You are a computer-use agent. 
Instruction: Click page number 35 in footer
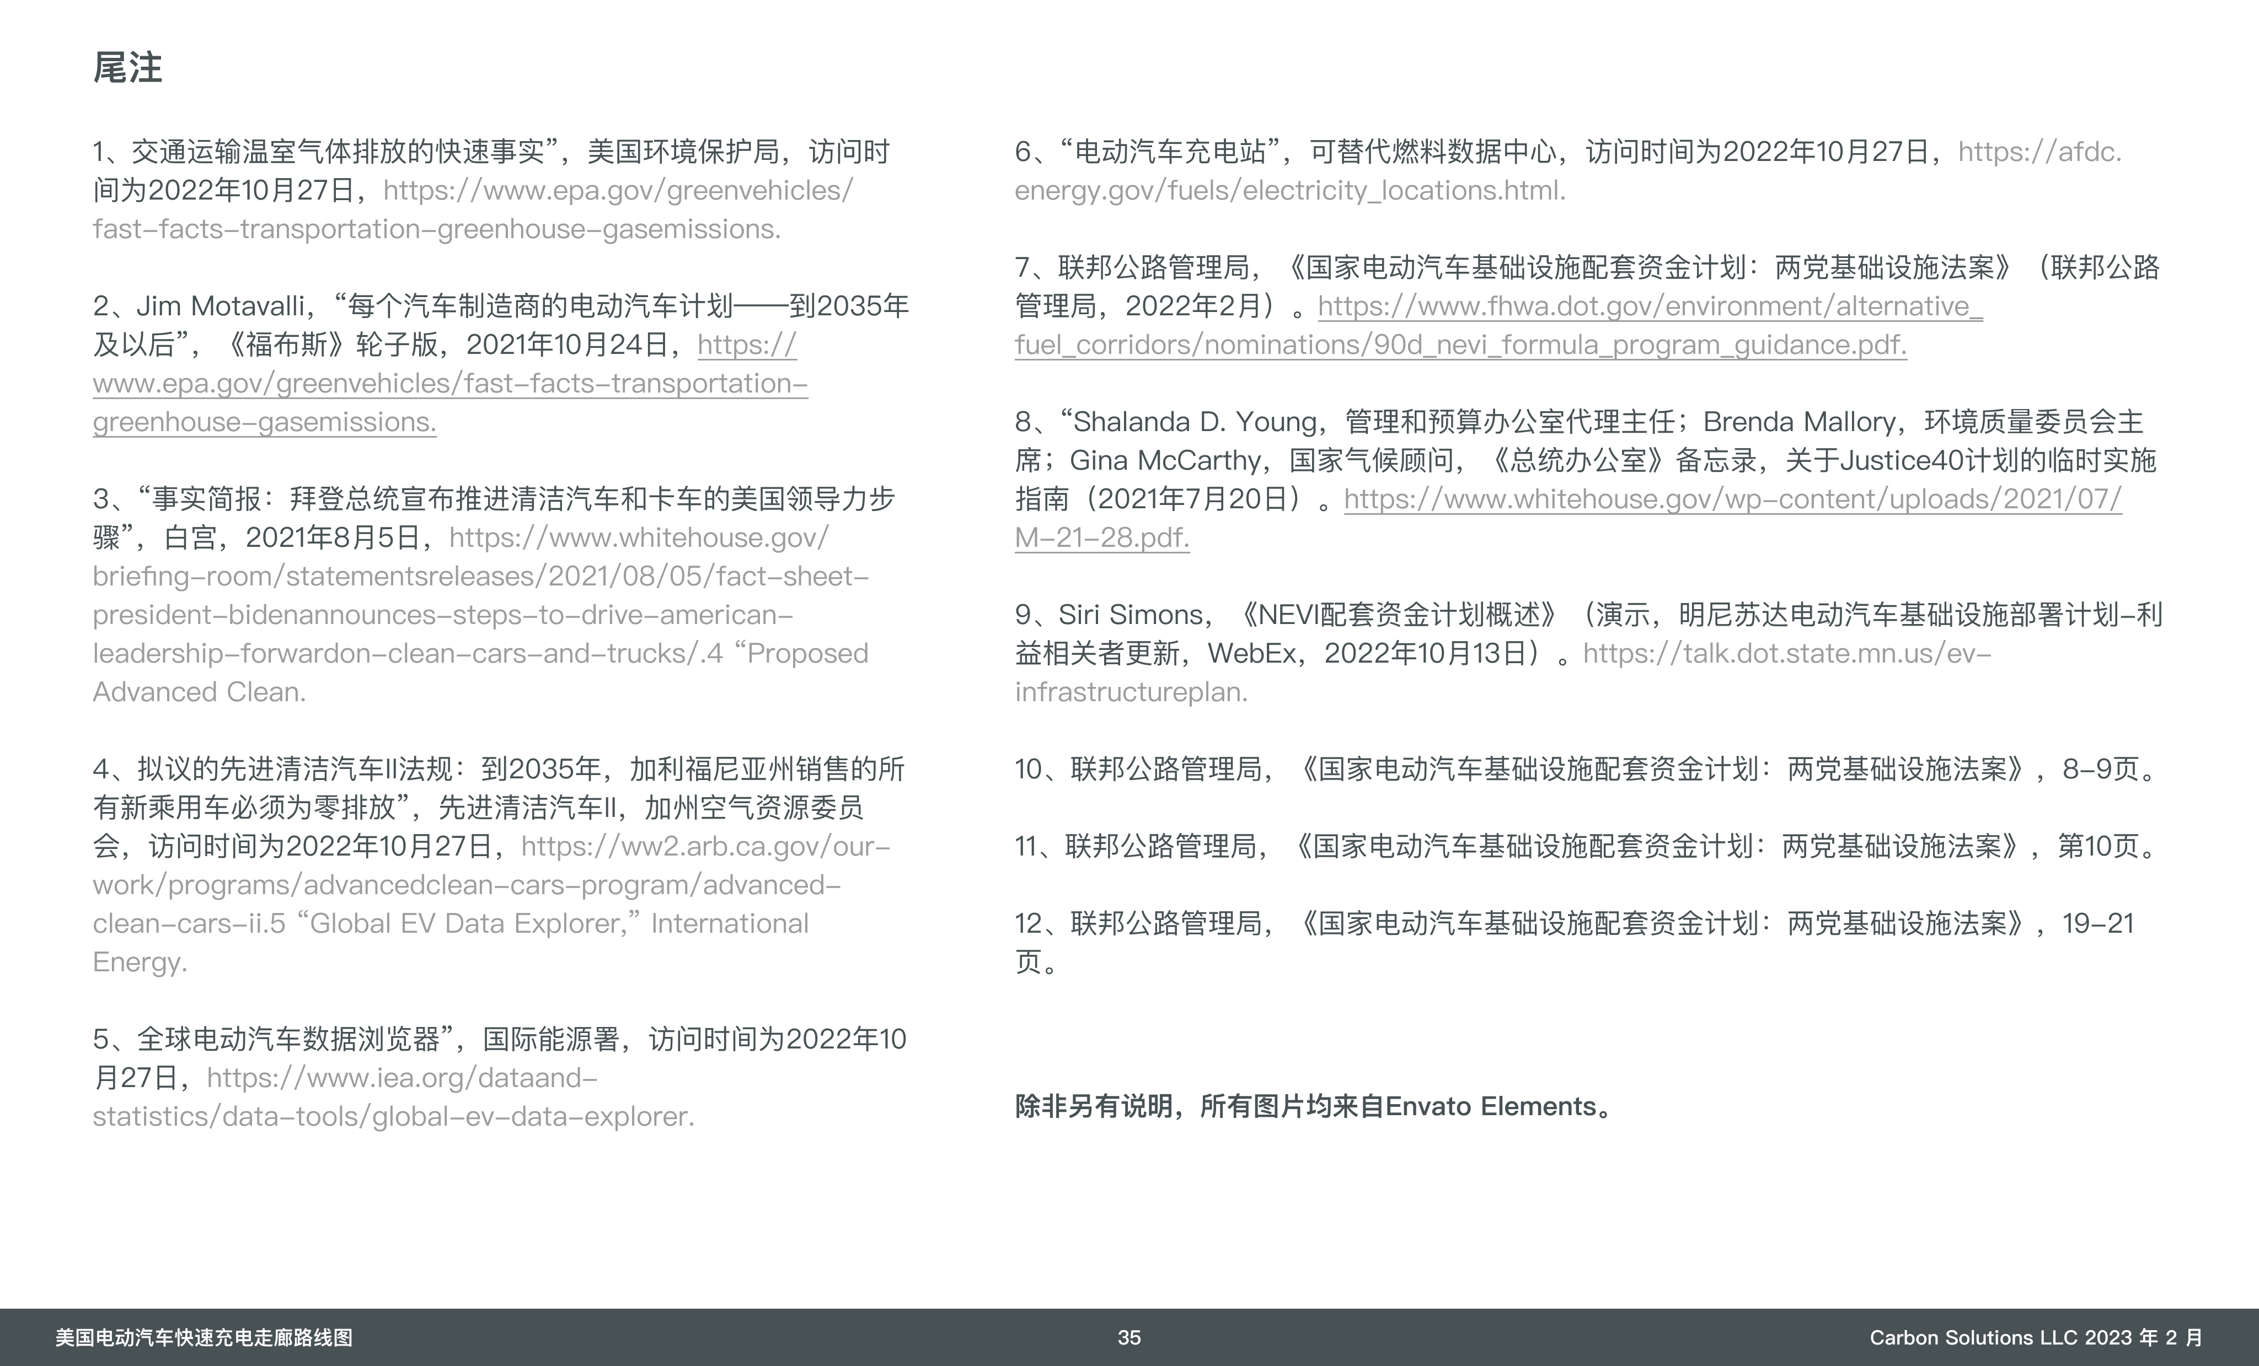pos(1128,1337)
